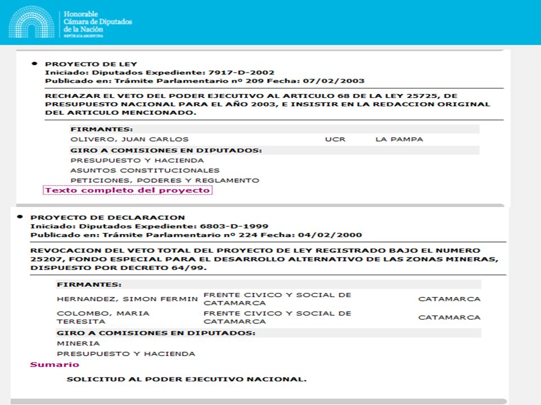
Task: Click the LA PAMPA province cell
Action: 399,139
